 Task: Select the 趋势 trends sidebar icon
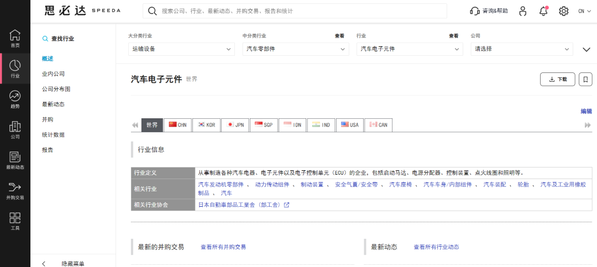point(15,100)
